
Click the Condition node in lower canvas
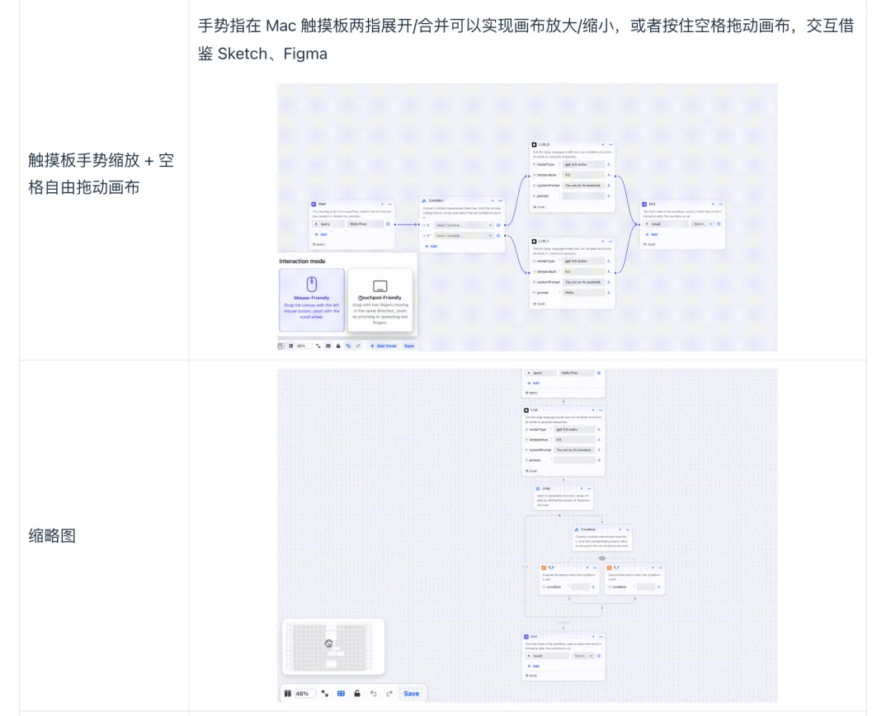pyautogui.click(x=601, y=538)
